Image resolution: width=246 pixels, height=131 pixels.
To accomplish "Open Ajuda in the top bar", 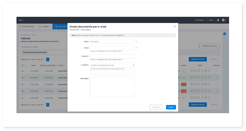I will click(211, 20).
